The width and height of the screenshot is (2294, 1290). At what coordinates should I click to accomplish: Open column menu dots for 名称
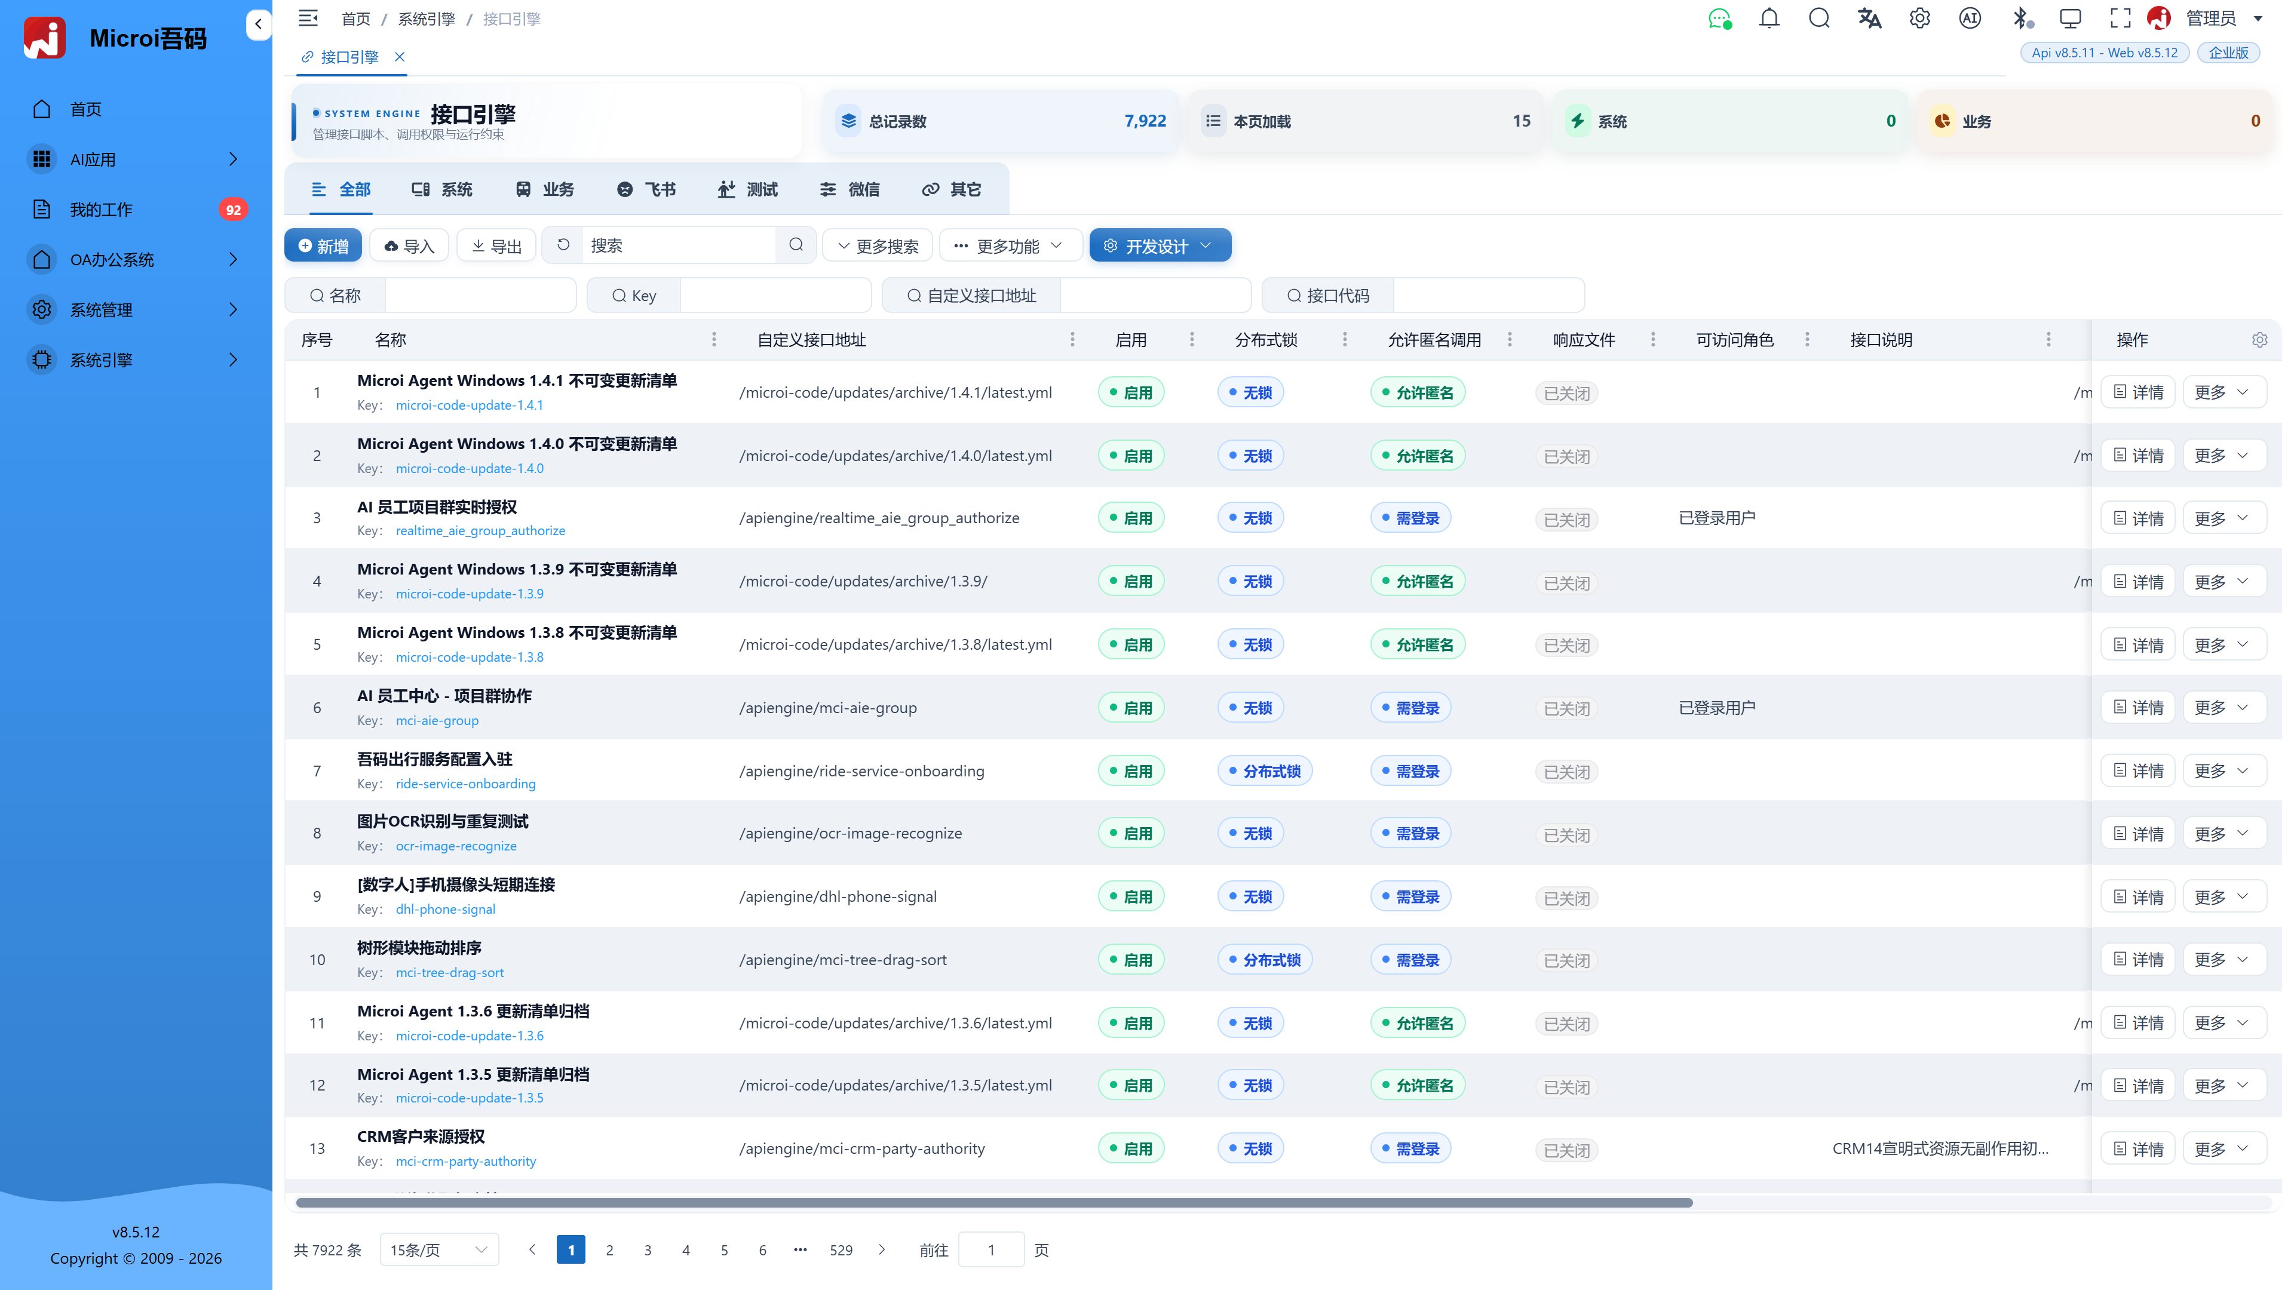coord(713,340)
